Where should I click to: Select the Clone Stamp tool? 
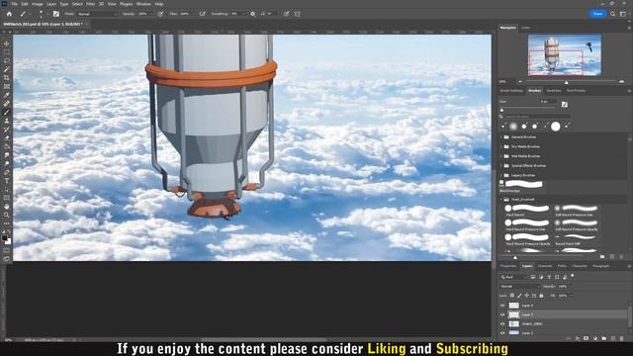pyautogui.click(x=7, y=121)
